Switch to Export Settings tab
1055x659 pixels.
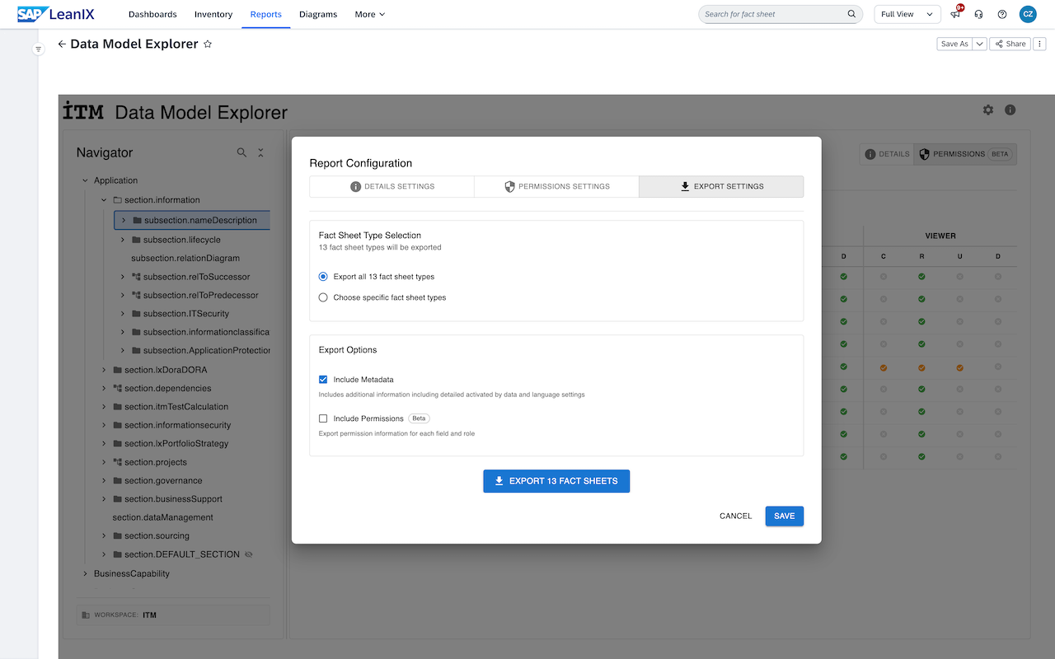pos(721,186)
